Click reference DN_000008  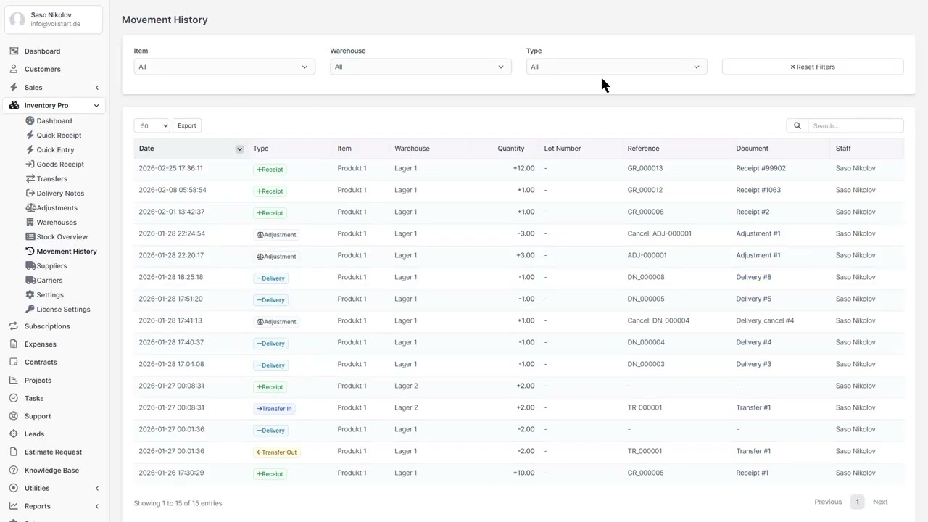[x=646, y=277]
